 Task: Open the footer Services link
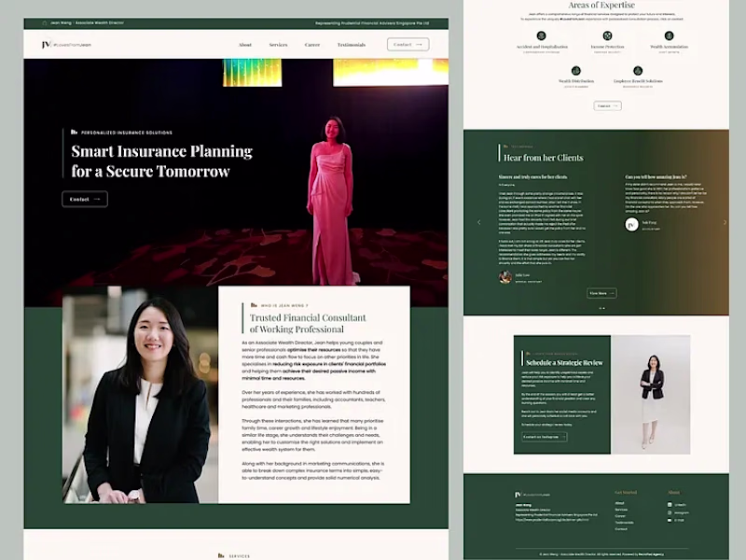tap(621, 510)
